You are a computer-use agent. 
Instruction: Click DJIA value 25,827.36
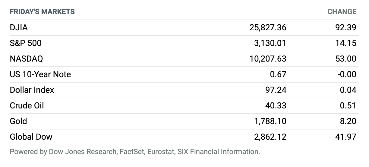[268, 28]
